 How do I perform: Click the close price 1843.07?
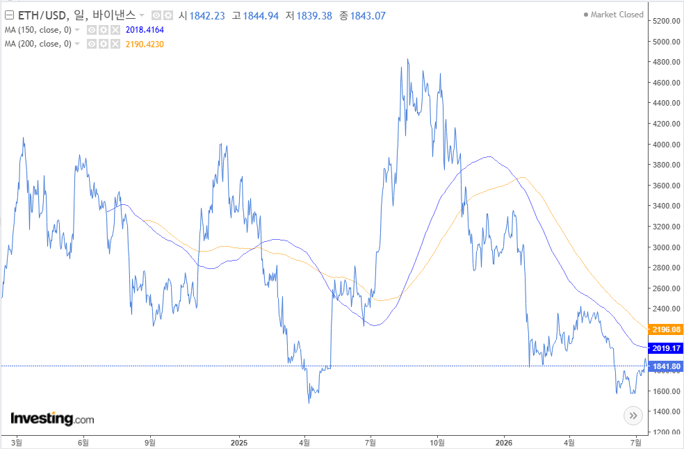tap(368, 16)
